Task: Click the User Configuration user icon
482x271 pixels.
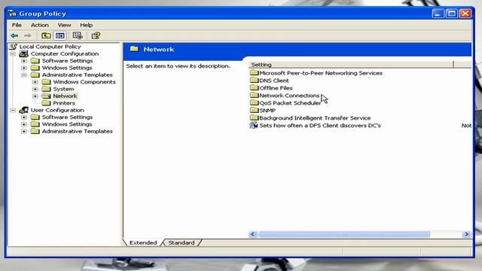Action: pos(23,110)
